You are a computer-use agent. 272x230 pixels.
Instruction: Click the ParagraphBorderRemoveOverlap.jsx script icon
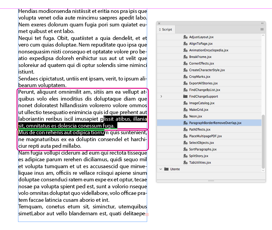(185, 123)
